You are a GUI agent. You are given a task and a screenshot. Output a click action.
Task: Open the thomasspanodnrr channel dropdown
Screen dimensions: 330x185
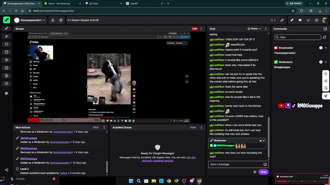[30, 20]
